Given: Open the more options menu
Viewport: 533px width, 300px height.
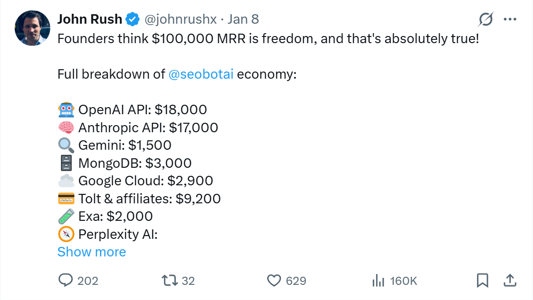Looking at the screenshot, I should point(510,18).
